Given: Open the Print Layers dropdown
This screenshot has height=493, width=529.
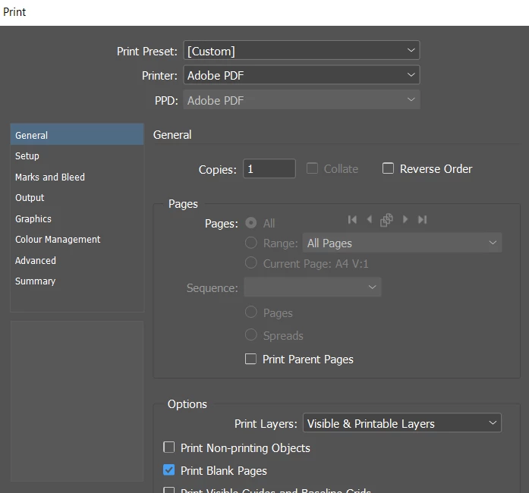Looking at the screenshot, I should (402, 423).
